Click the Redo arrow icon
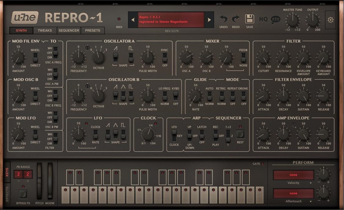Screen dimensions: 344x210 [235, 19]
